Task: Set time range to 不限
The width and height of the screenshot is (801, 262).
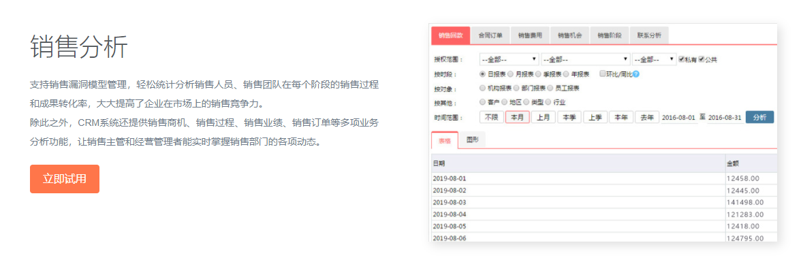Action: coord(492,117)
